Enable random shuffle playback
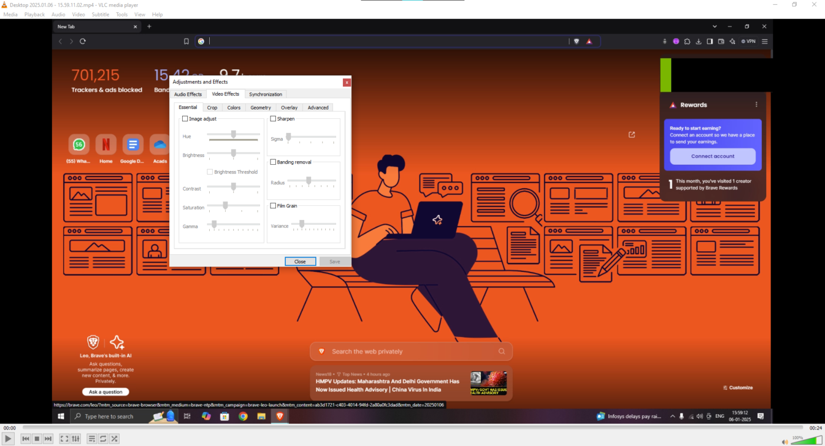 point(114,439)
